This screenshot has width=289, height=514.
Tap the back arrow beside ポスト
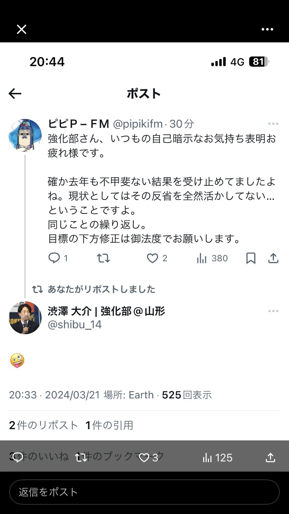coord(15,94)
